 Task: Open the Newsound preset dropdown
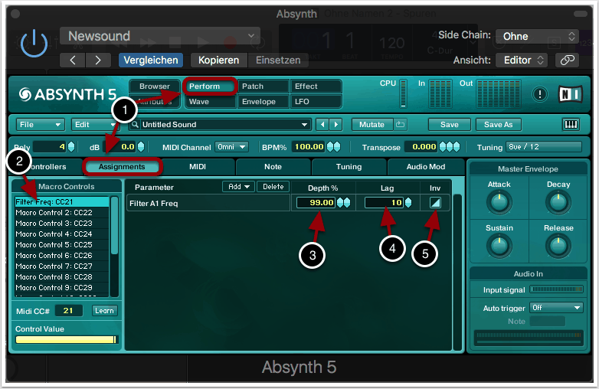[x=160, y=36]
